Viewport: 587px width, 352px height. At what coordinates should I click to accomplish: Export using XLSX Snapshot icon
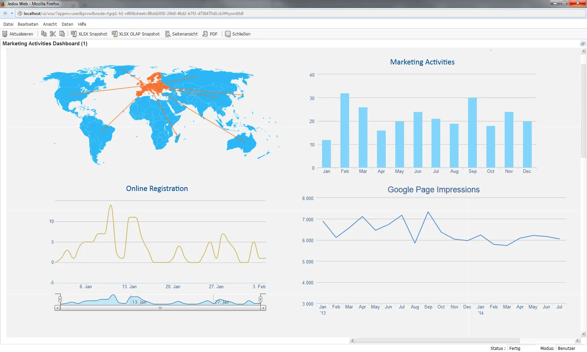coord(74,34)
